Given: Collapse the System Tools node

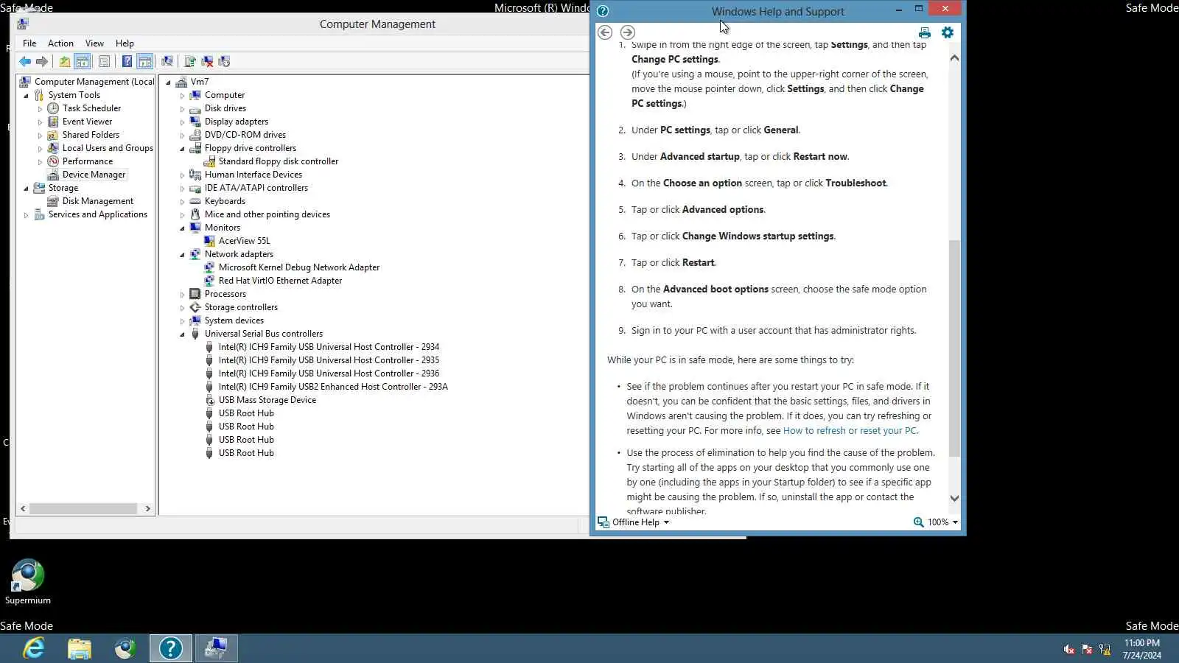Looking at the screenshot, I should pyautogui.click(x=27, y=96).
